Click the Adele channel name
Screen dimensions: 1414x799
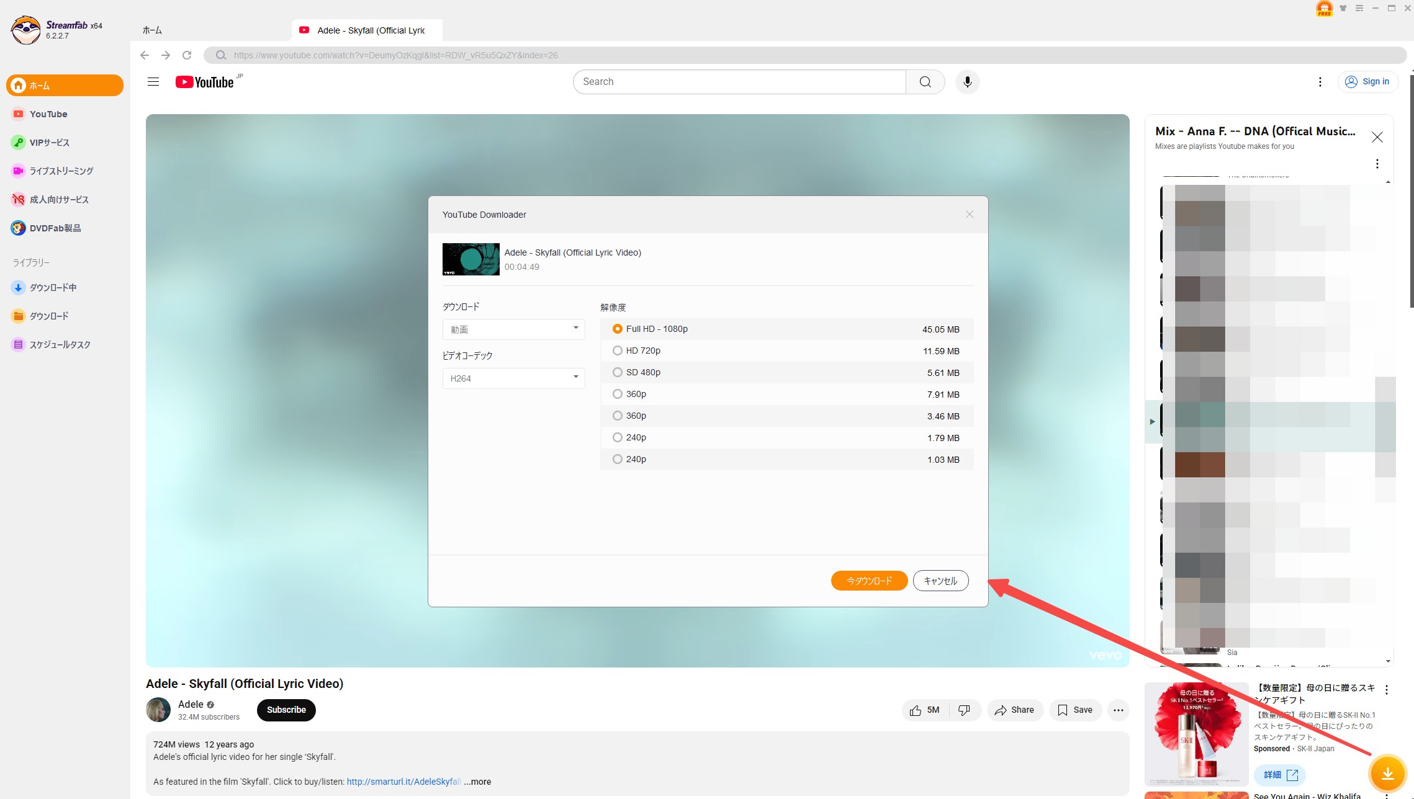point(191,705)
